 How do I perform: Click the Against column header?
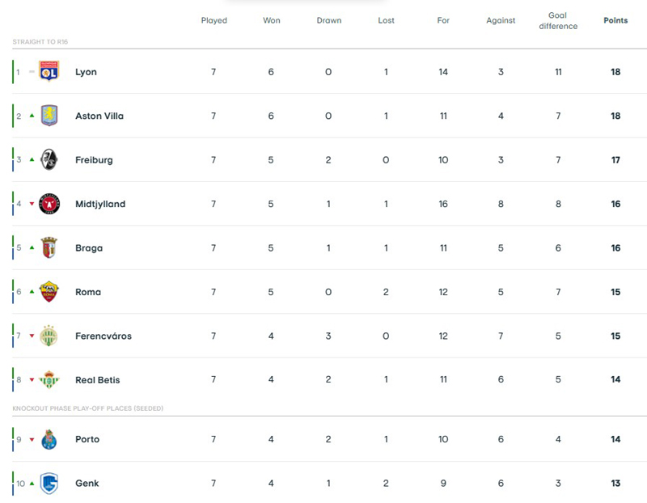501,20
